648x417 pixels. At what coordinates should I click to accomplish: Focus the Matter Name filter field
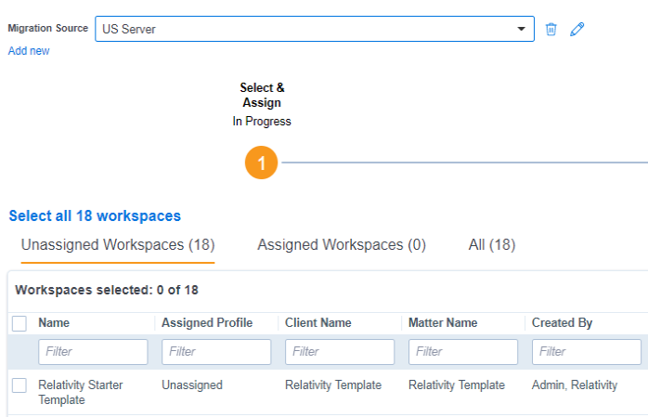coord(463,352)
